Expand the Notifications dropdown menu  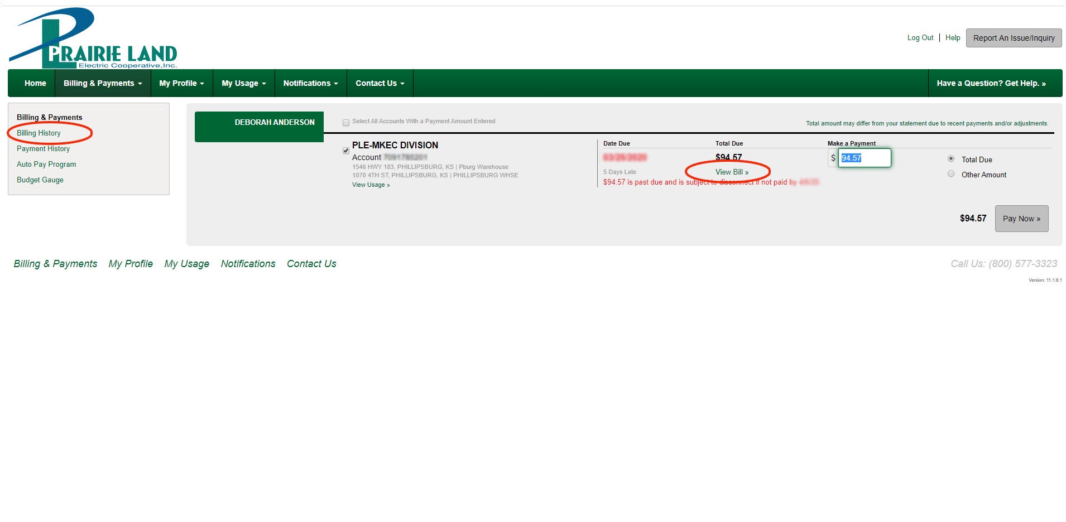[310, 83]
